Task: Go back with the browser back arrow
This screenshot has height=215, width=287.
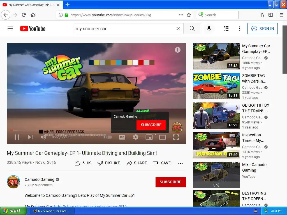Action: coord(6,15)
